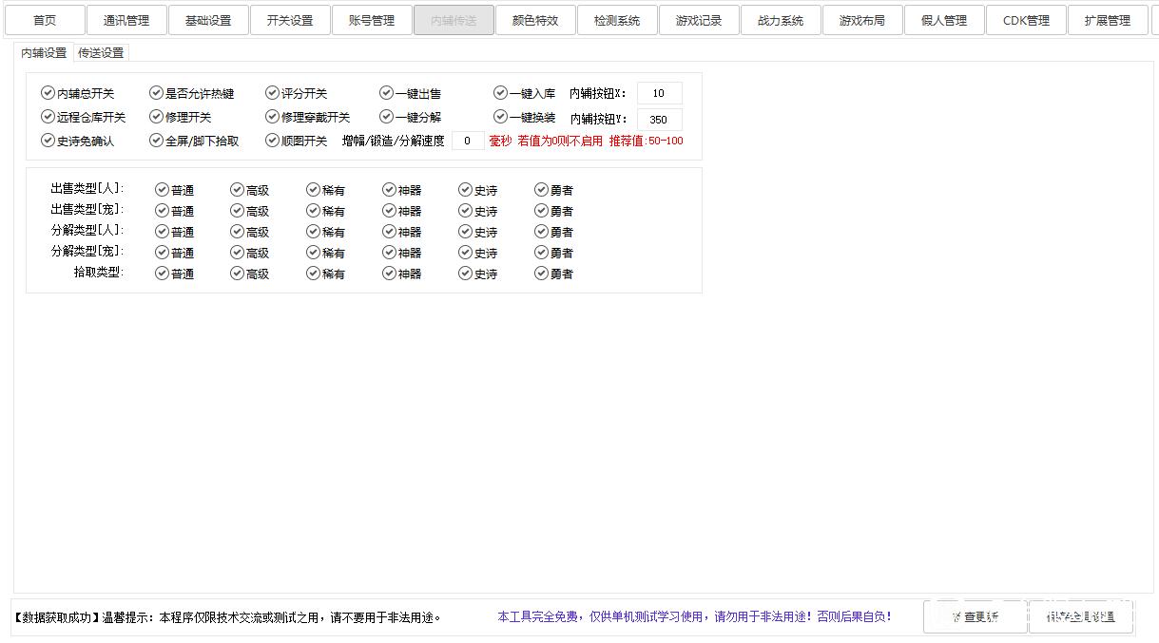Select the 内辅传送 tab

(x=454, y=20)
